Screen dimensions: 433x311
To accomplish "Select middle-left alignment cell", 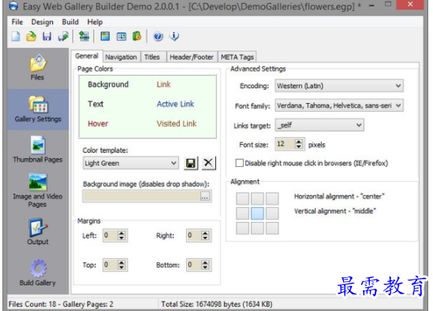I will (242, 213).
